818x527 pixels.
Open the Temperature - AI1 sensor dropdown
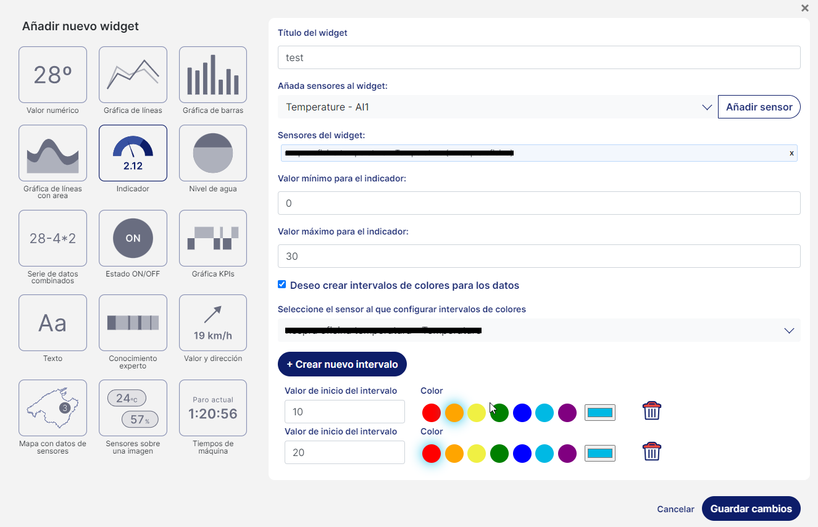point(497,107)
